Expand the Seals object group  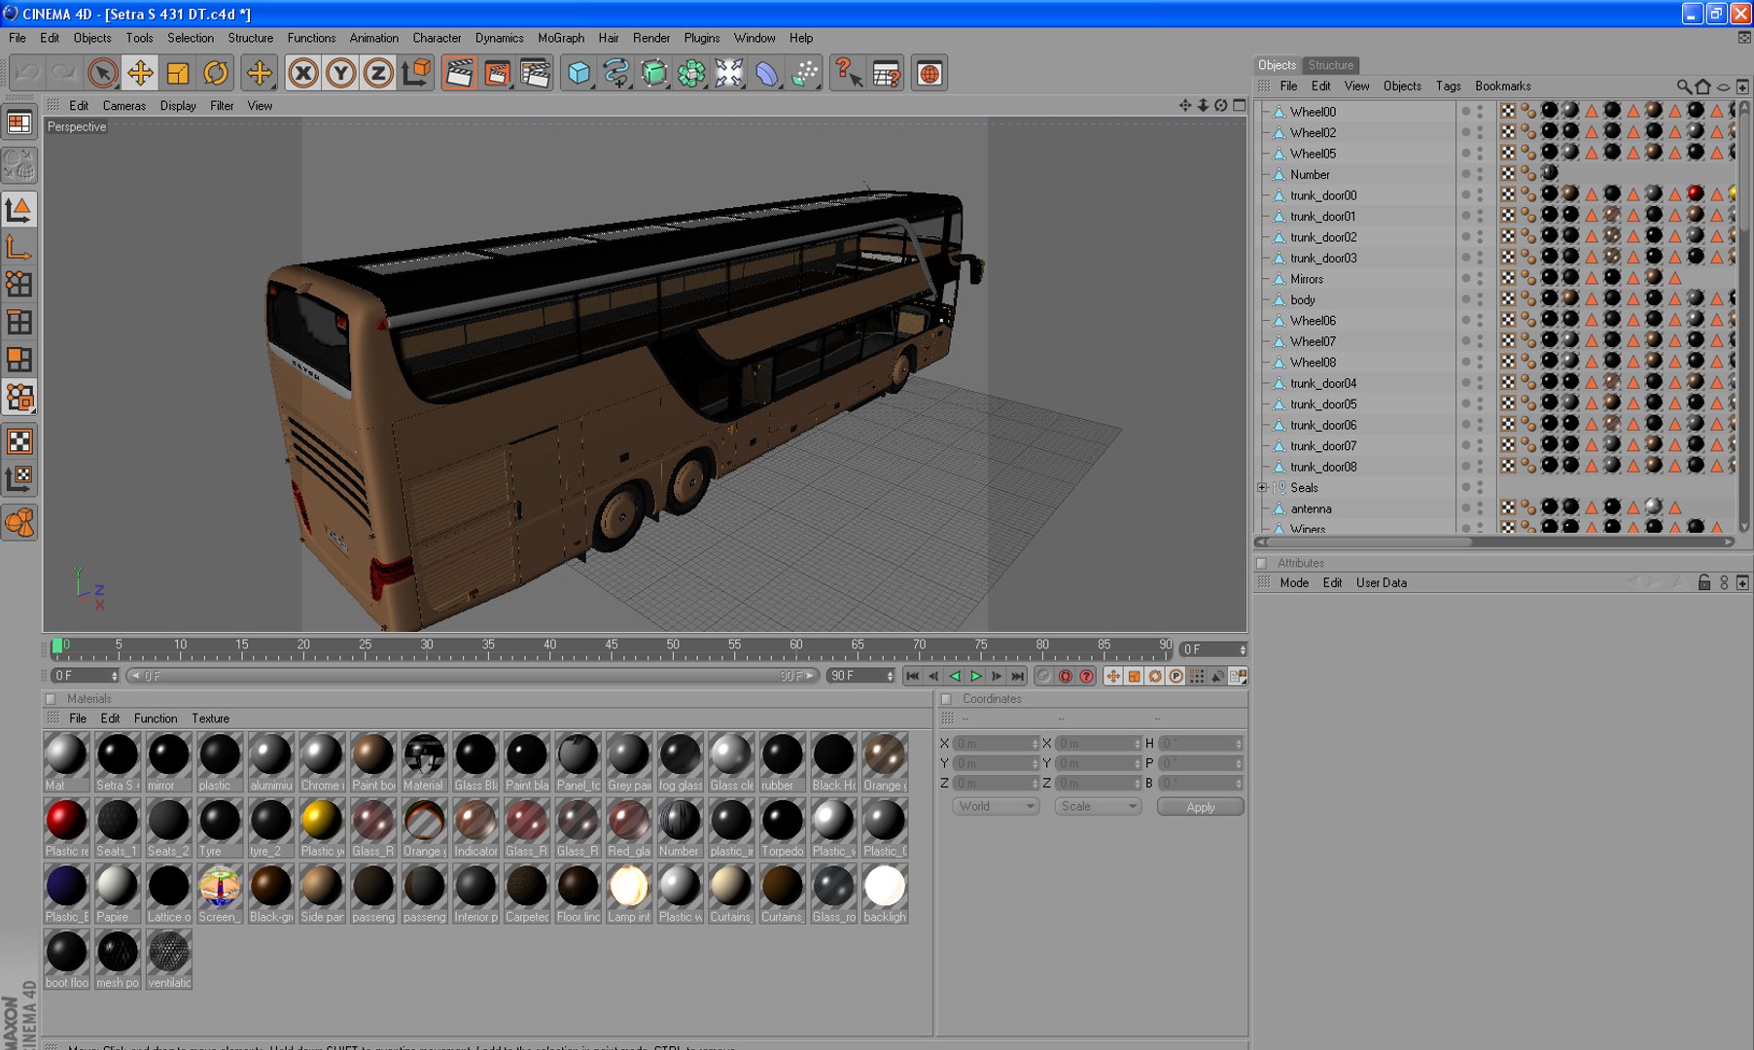1262,488
